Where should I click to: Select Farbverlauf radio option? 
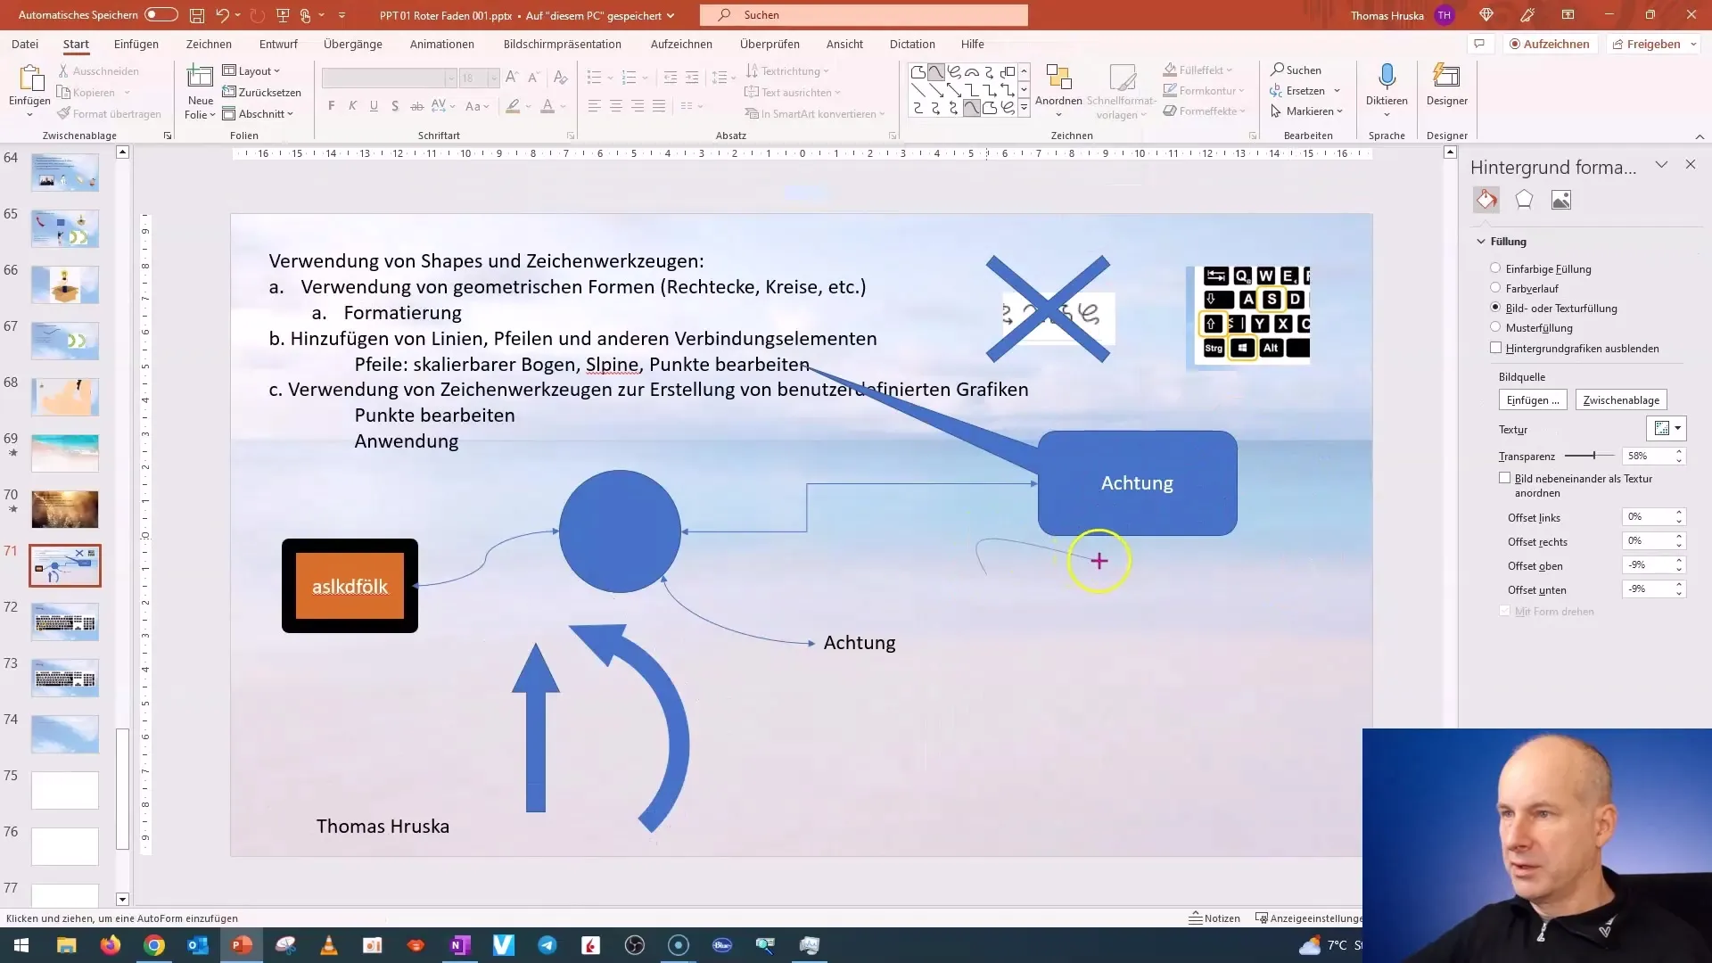pos(1495,288)
